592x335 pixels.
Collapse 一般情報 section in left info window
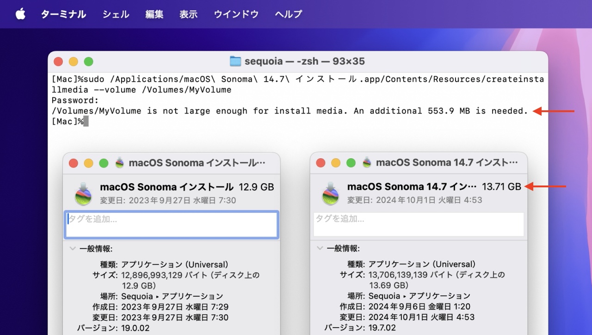coord(73,248)
